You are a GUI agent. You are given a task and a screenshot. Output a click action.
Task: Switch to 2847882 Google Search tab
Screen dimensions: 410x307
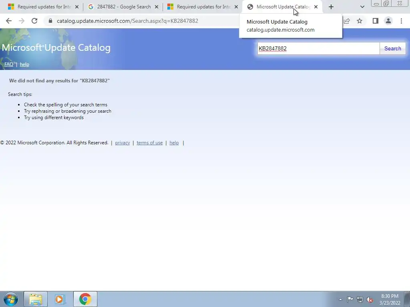(124, 7)
